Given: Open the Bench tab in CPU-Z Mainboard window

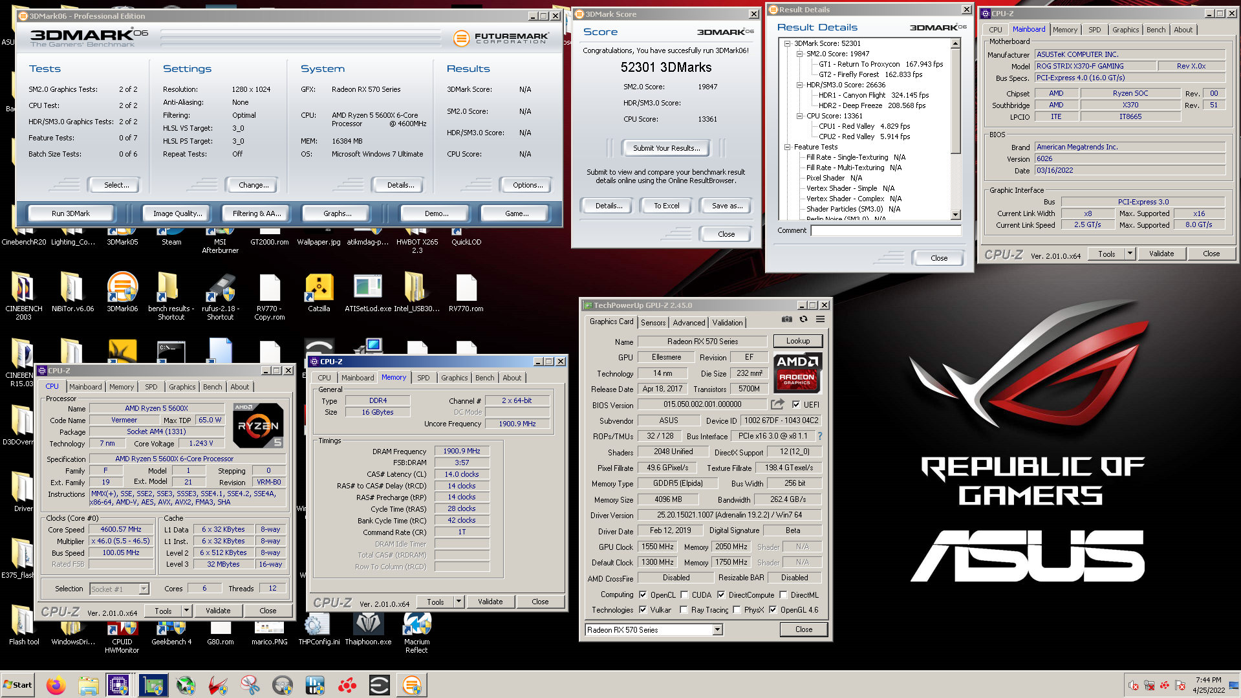Looking at the screenshot, I should [1156, 30].
